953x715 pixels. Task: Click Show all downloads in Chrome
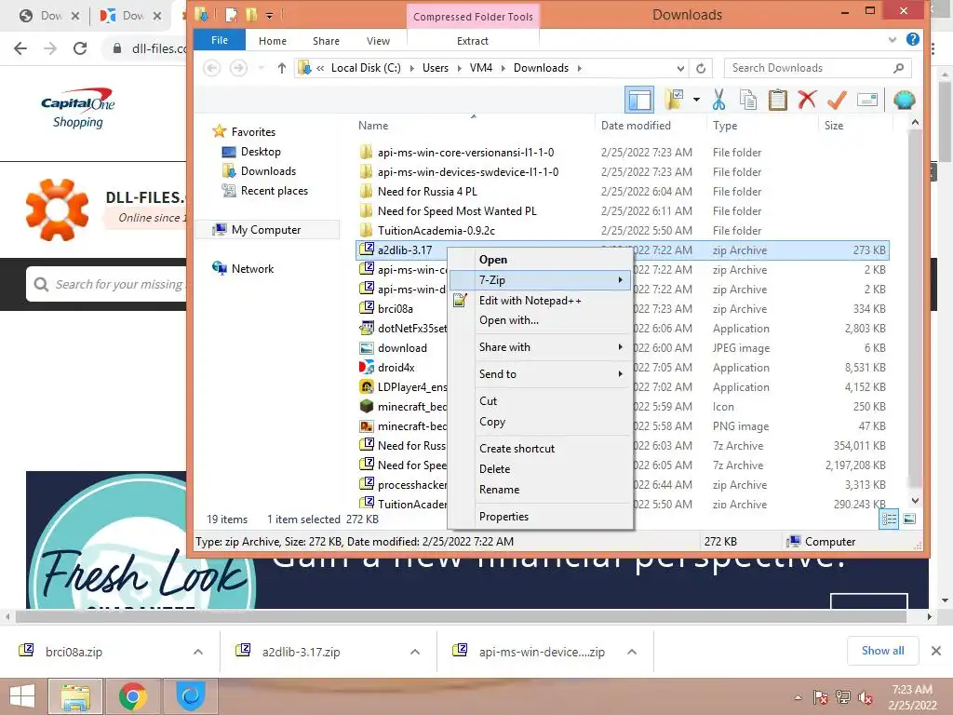(x=882, y=651)
